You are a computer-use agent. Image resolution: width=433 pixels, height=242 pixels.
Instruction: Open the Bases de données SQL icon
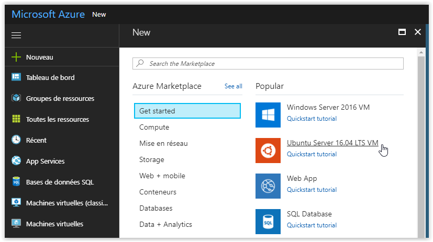(16, 182)
